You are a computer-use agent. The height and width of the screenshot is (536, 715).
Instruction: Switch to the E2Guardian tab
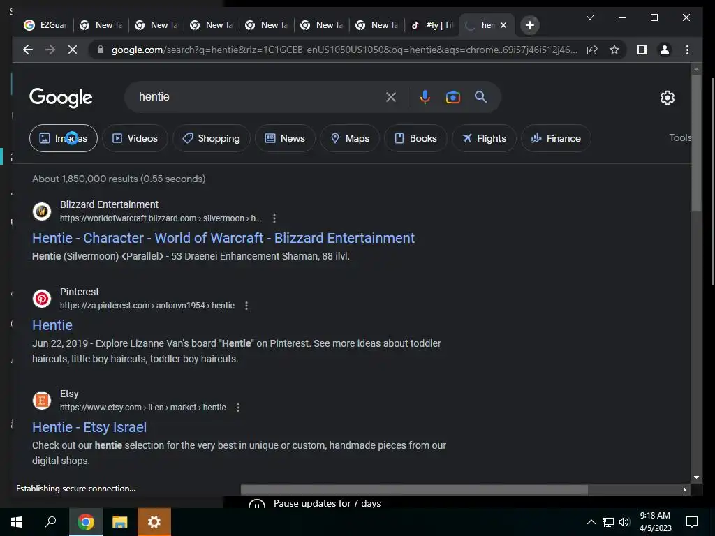45,25
